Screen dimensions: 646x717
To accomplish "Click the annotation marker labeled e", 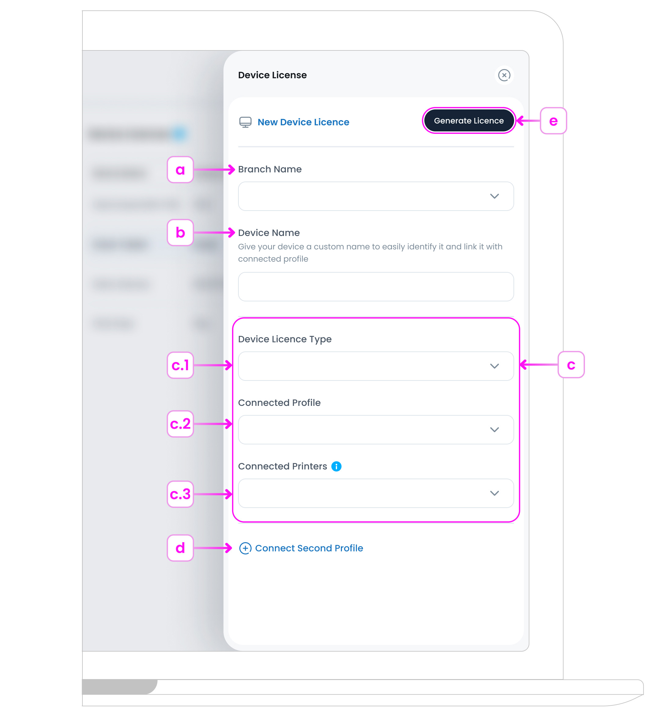I will (553, 121).
